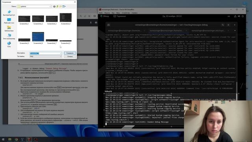Click power icon in GNOME top bar
This screenshot has width=252, height=142.
pyautogui.click(x=243, y=16)
